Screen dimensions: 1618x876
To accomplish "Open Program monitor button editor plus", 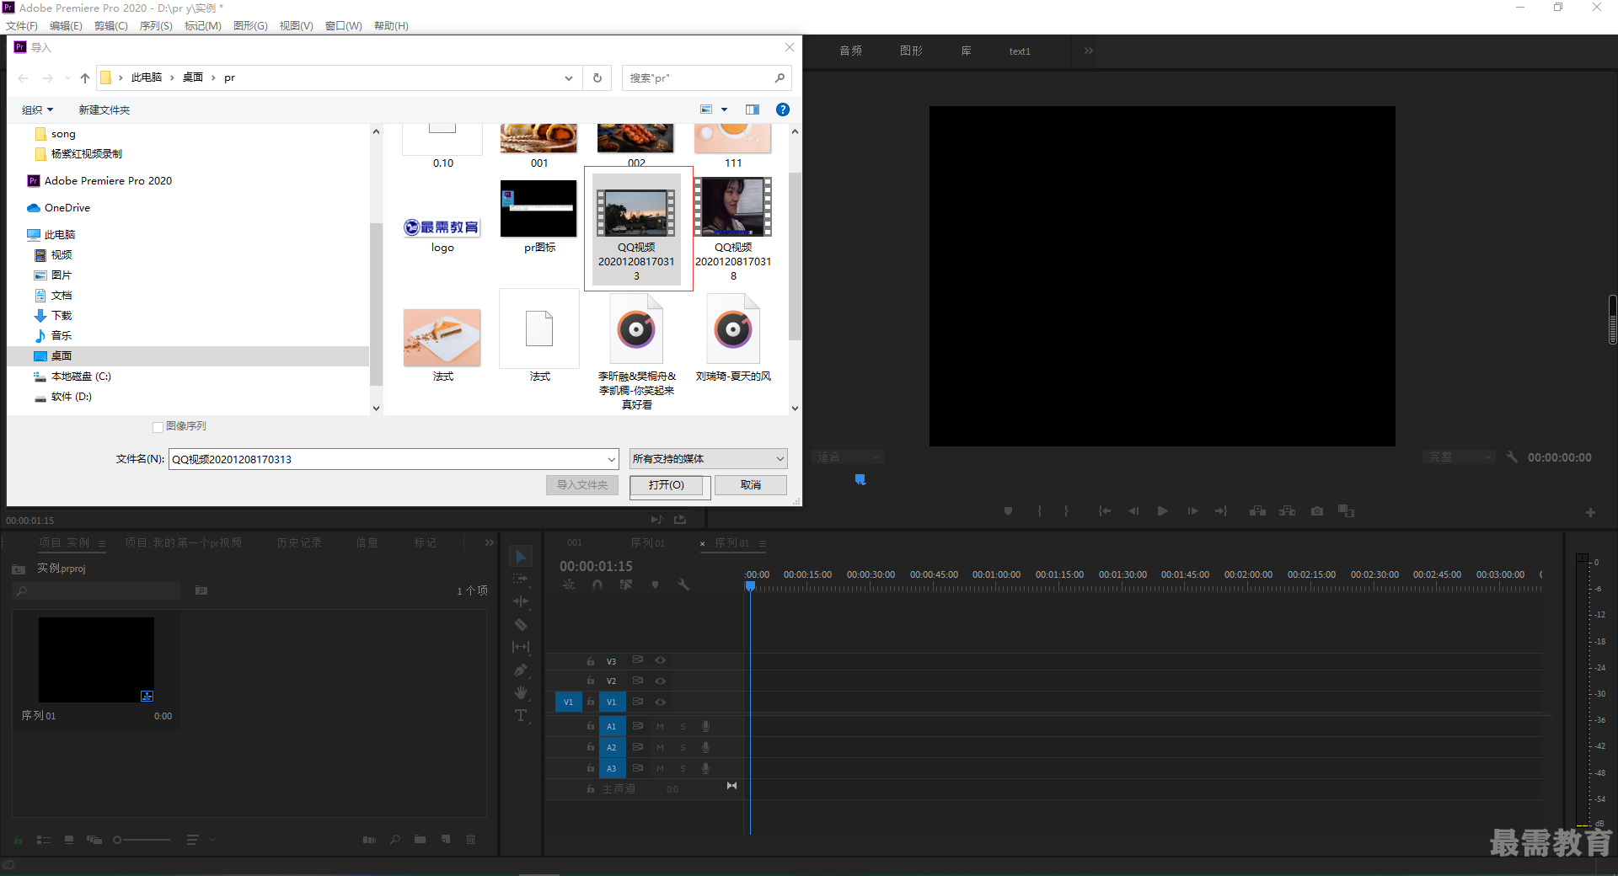I will coord(1590,512).
